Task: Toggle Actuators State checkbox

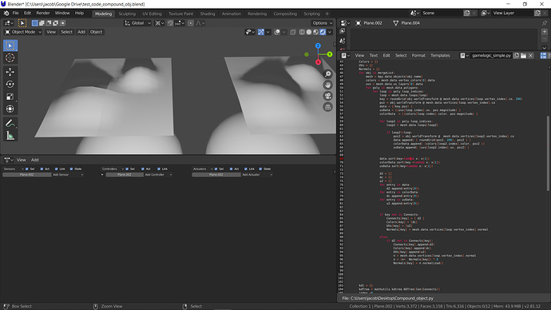Action: click(260, 169)
